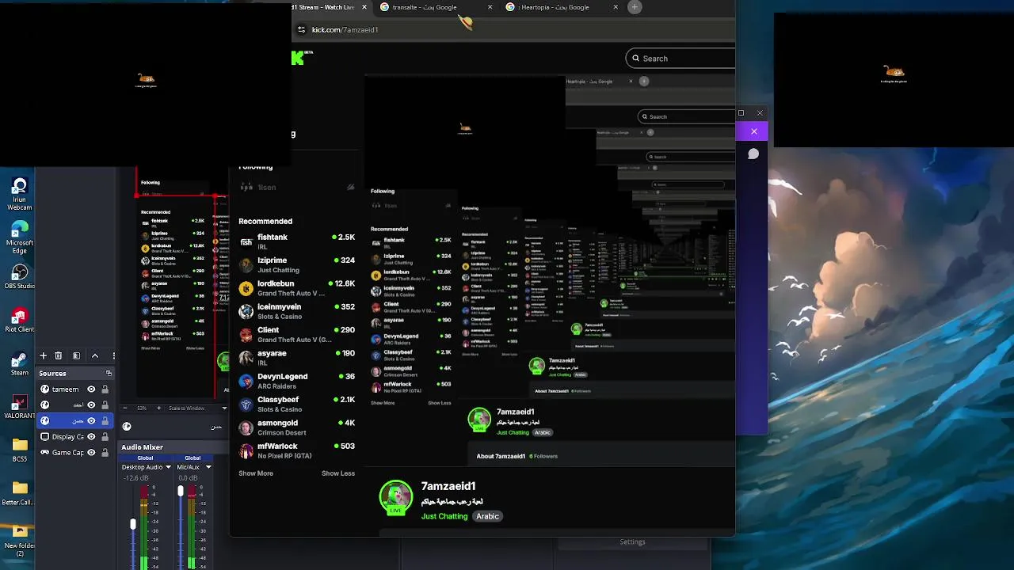Click the Add Source plus icon
This screenshot has width=1014, height=570.
coord(44,356)
